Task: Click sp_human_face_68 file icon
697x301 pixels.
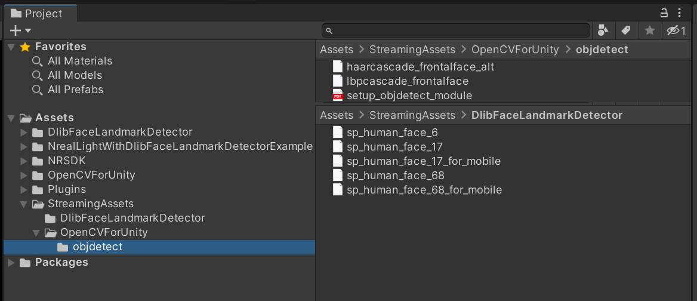Action: (338, 175)
